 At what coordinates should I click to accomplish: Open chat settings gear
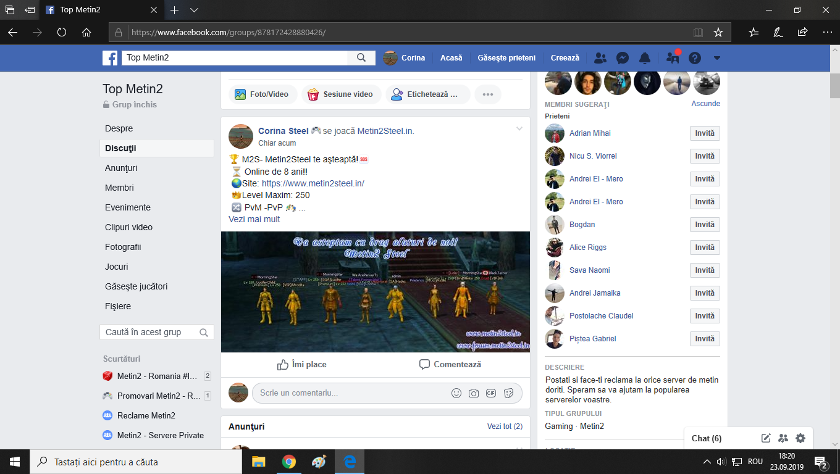tap(800, 438)
